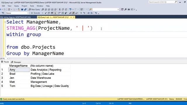Select the Amy cell in ManagerName

19,70
